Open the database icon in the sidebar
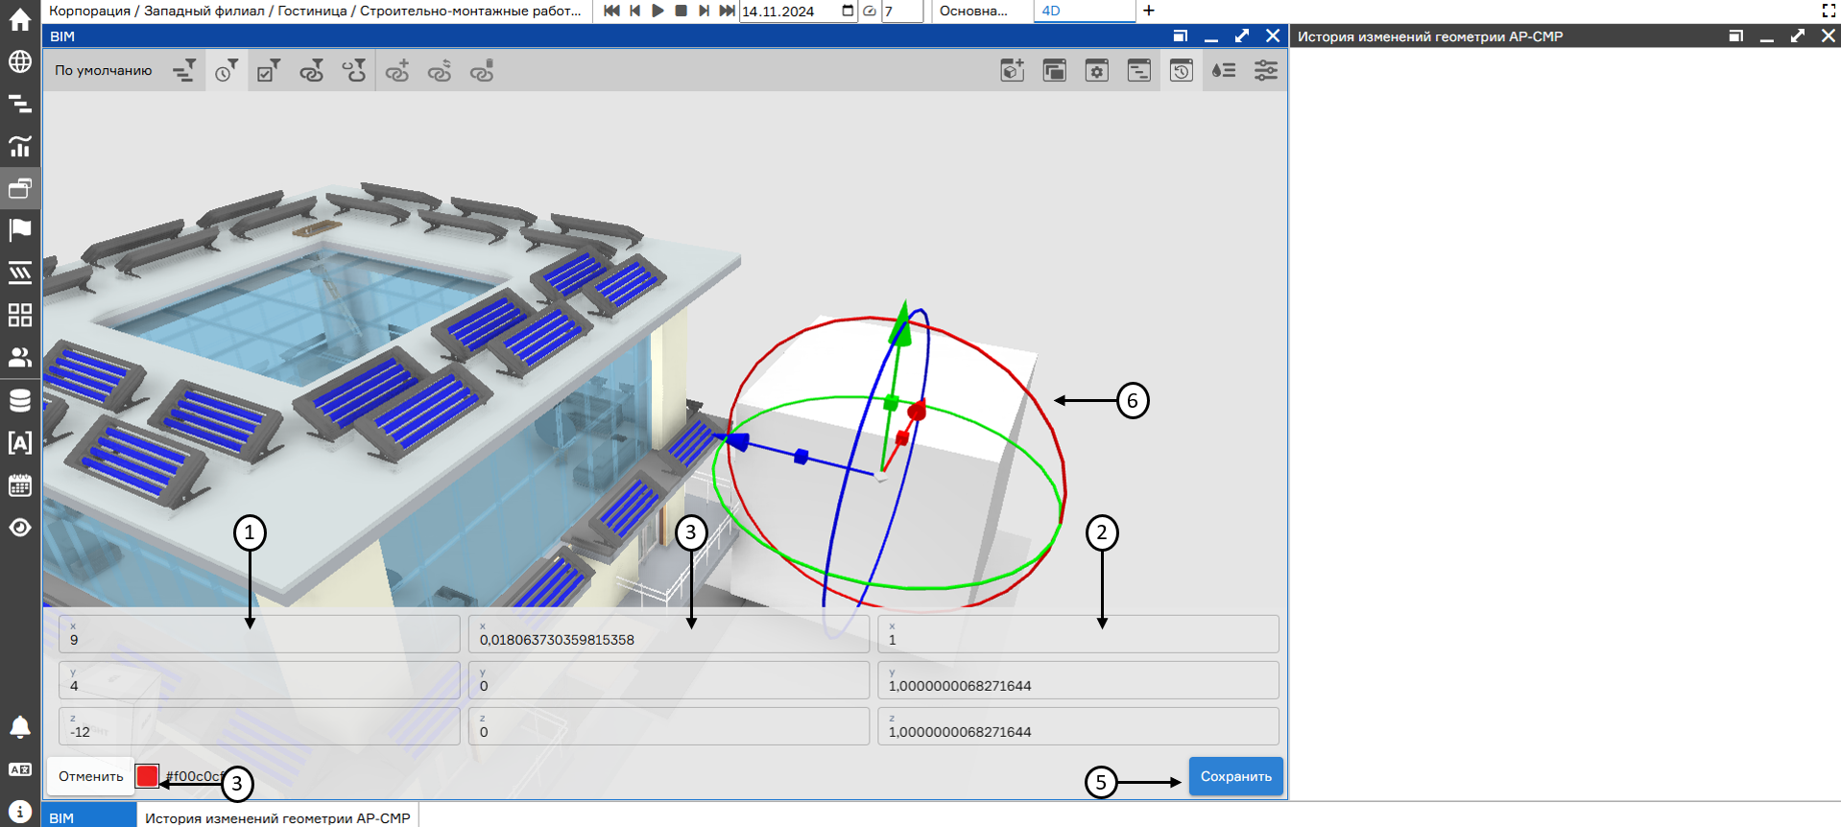Image resolution: width=1841 pixels, height=827 pixels. (x=20, y=400)
